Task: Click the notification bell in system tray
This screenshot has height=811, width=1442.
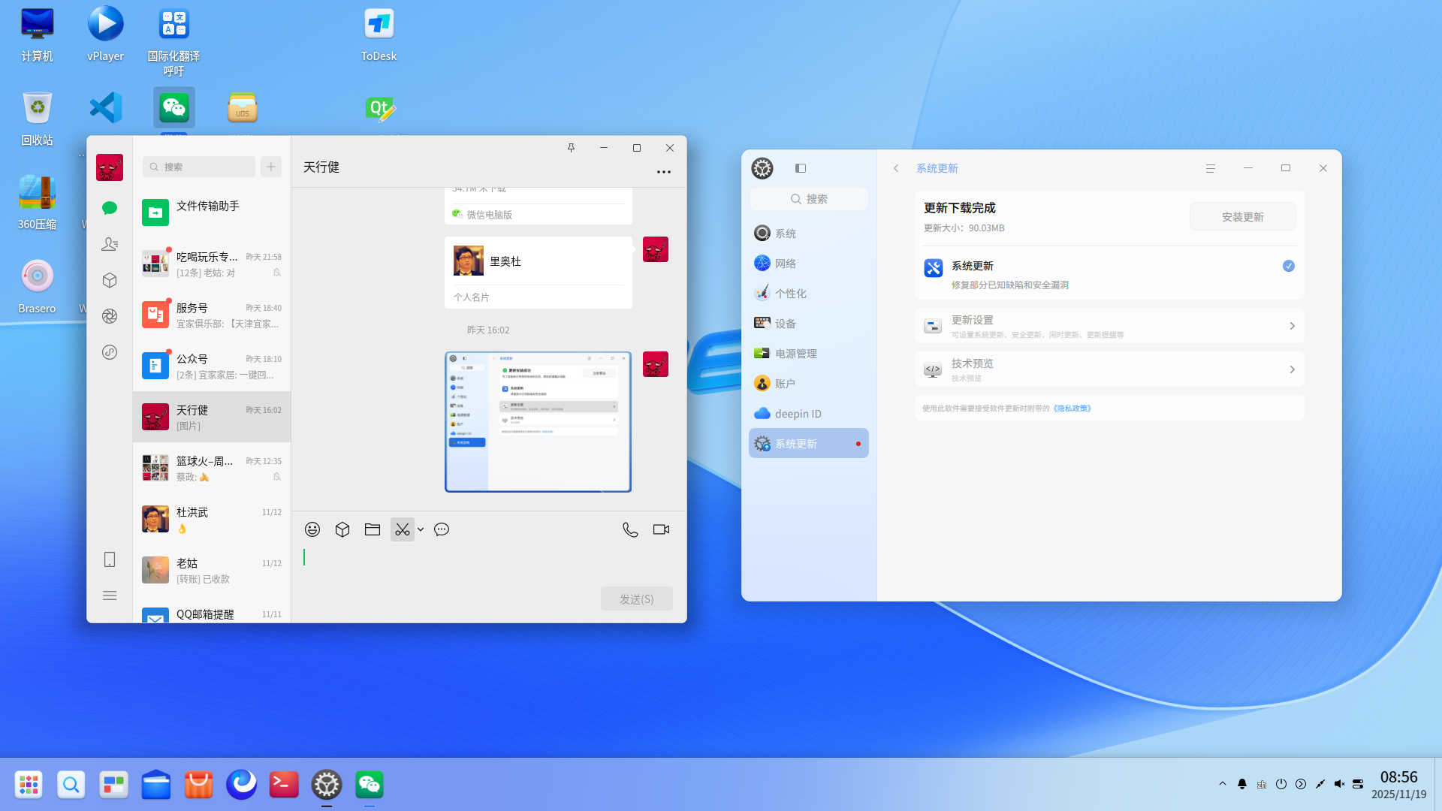Action: [x=1242, y=784]
